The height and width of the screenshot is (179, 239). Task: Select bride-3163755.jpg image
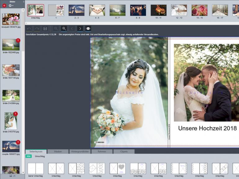point(11,121)
